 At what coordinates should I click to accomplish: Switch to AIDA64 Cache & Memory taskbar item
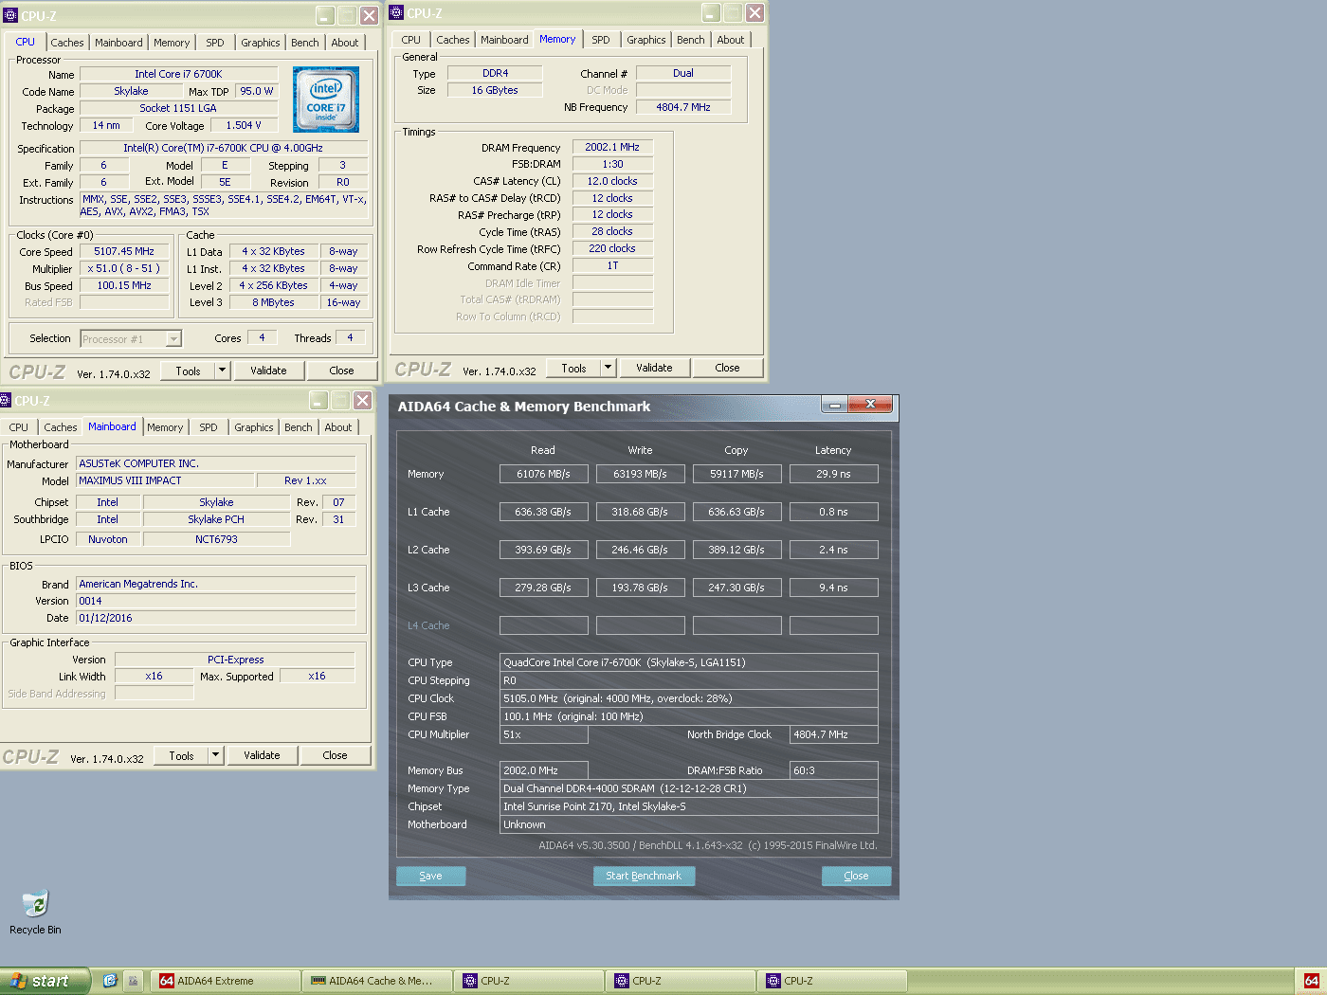(x=377, y=981)
